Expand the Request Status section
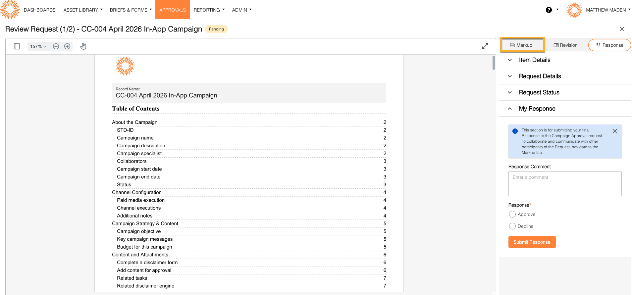The image size is (632, 295). pyautogui.click(x=539, y=92)
